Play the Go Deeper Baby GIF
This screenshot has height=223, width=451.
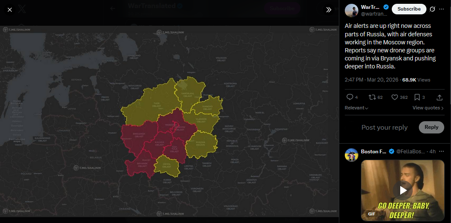pyautogui.click(x=403, y=190)
